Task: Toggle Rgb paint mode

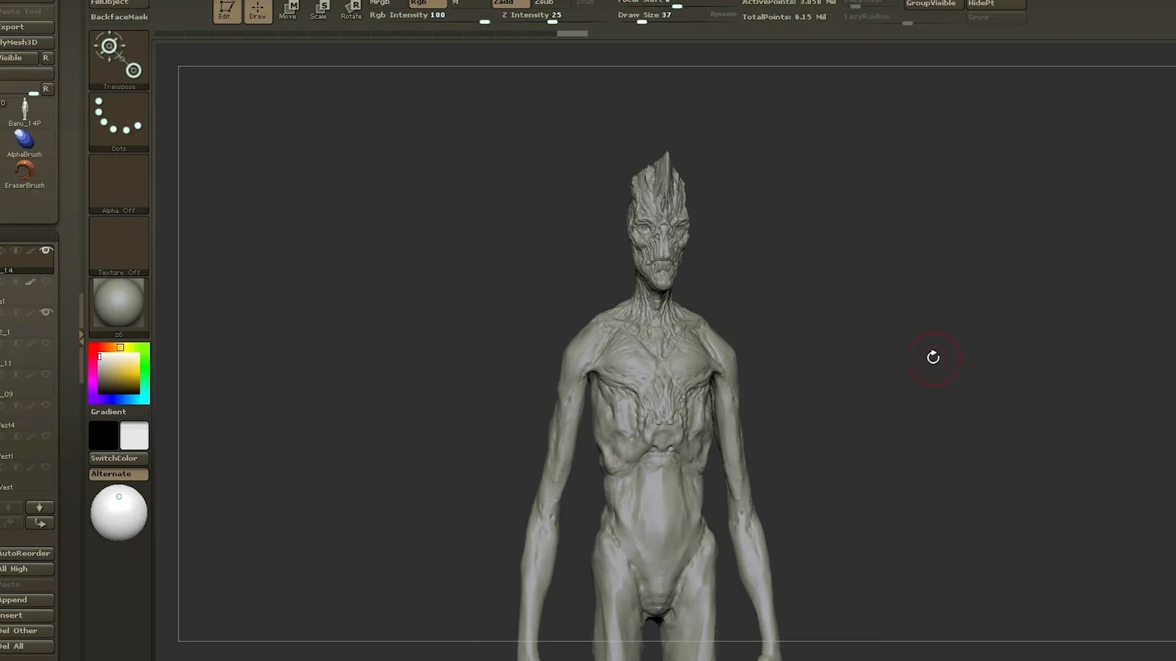Action: click(427, 3)
